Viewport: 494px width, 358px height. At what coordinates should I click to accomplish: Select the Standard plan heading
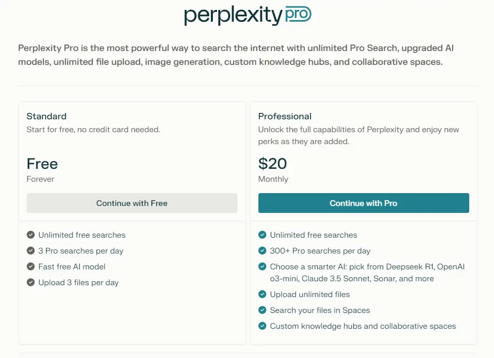47,116
